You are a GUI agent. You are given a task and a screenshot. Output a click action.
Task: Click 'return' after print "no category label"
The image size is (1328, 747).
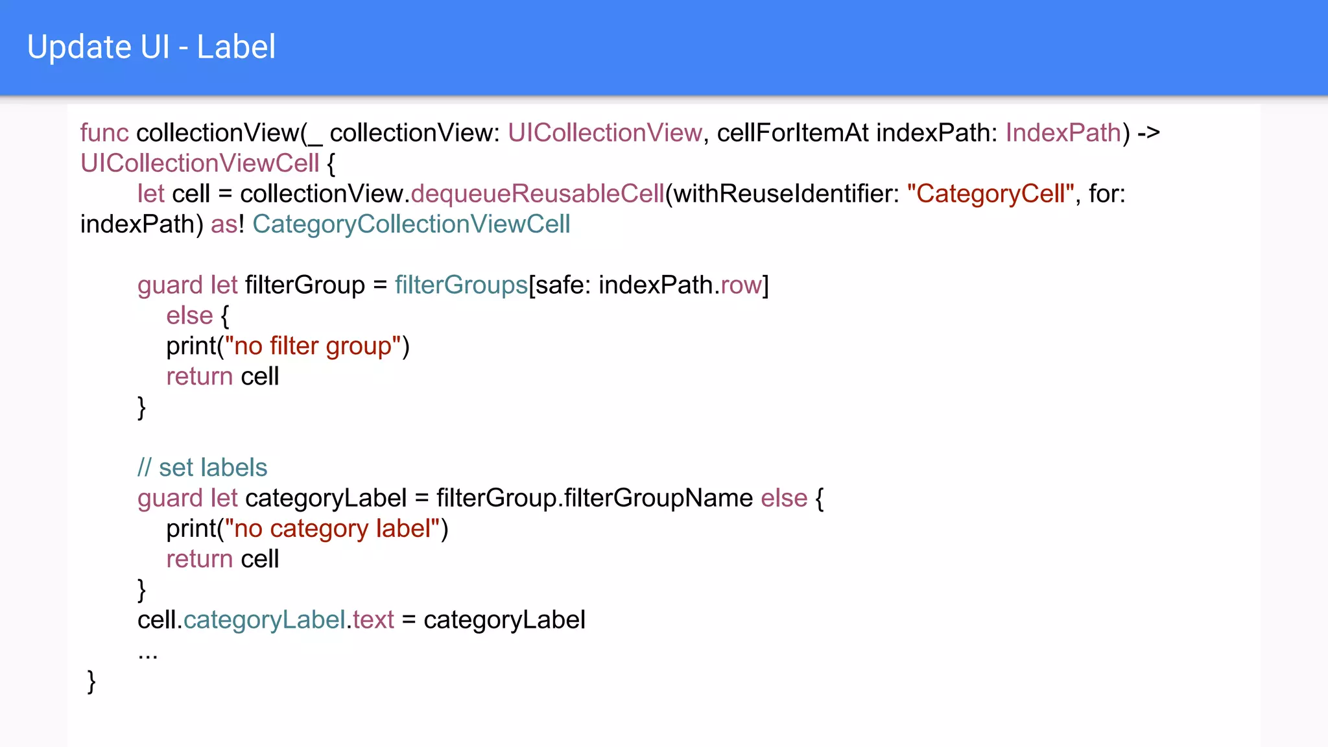pyautogui.click(x=200, y=559)
